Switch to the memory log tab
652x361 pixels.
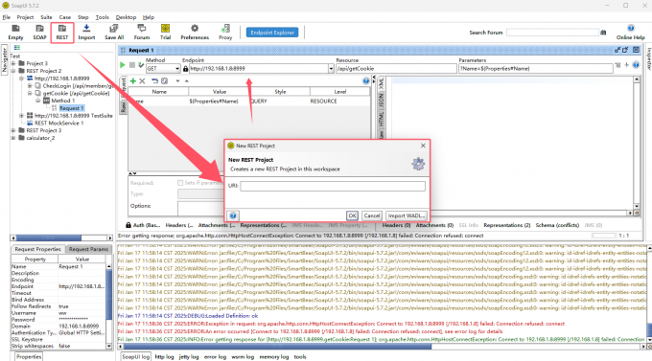tap(273, 357)
